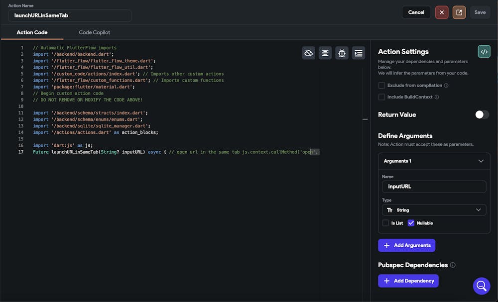Switch to the Code Copilot tab

click(x=95, y=32)
